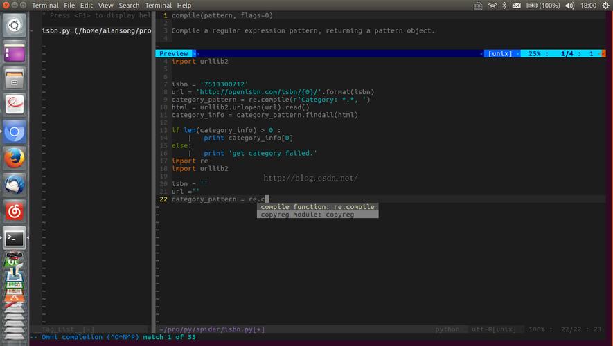Click 'category_info = category_pattern.findall(html)' line
The image size is (613, 346).
point(265,115)
